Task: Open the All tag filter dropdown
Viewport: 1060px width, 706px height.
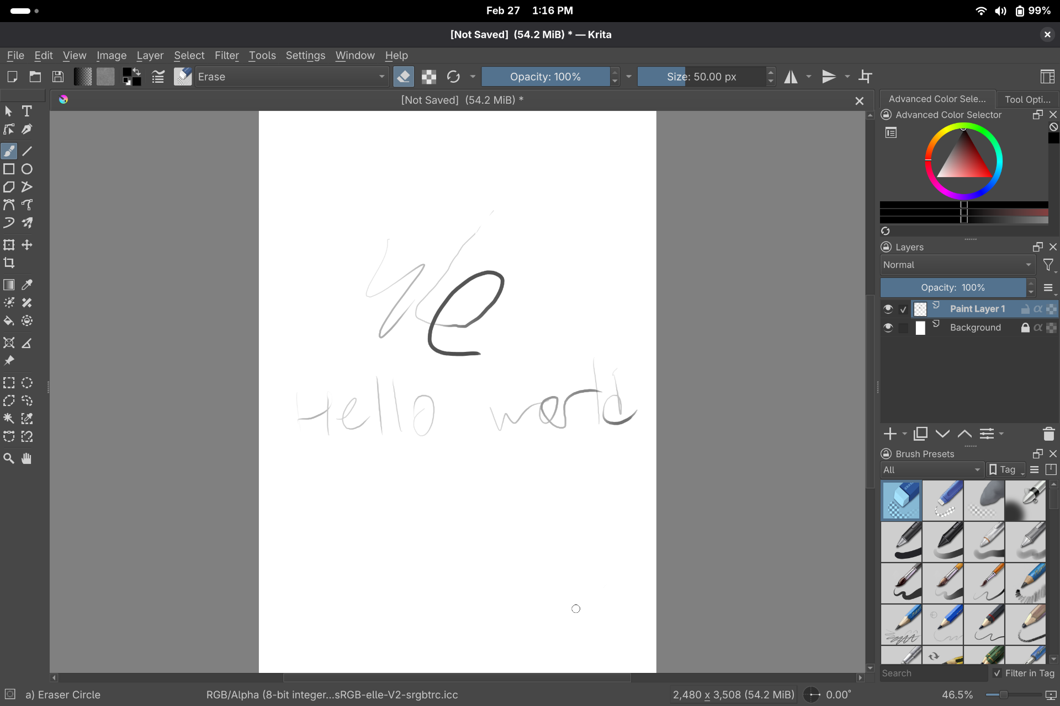Action: click(x=931, y=470)
